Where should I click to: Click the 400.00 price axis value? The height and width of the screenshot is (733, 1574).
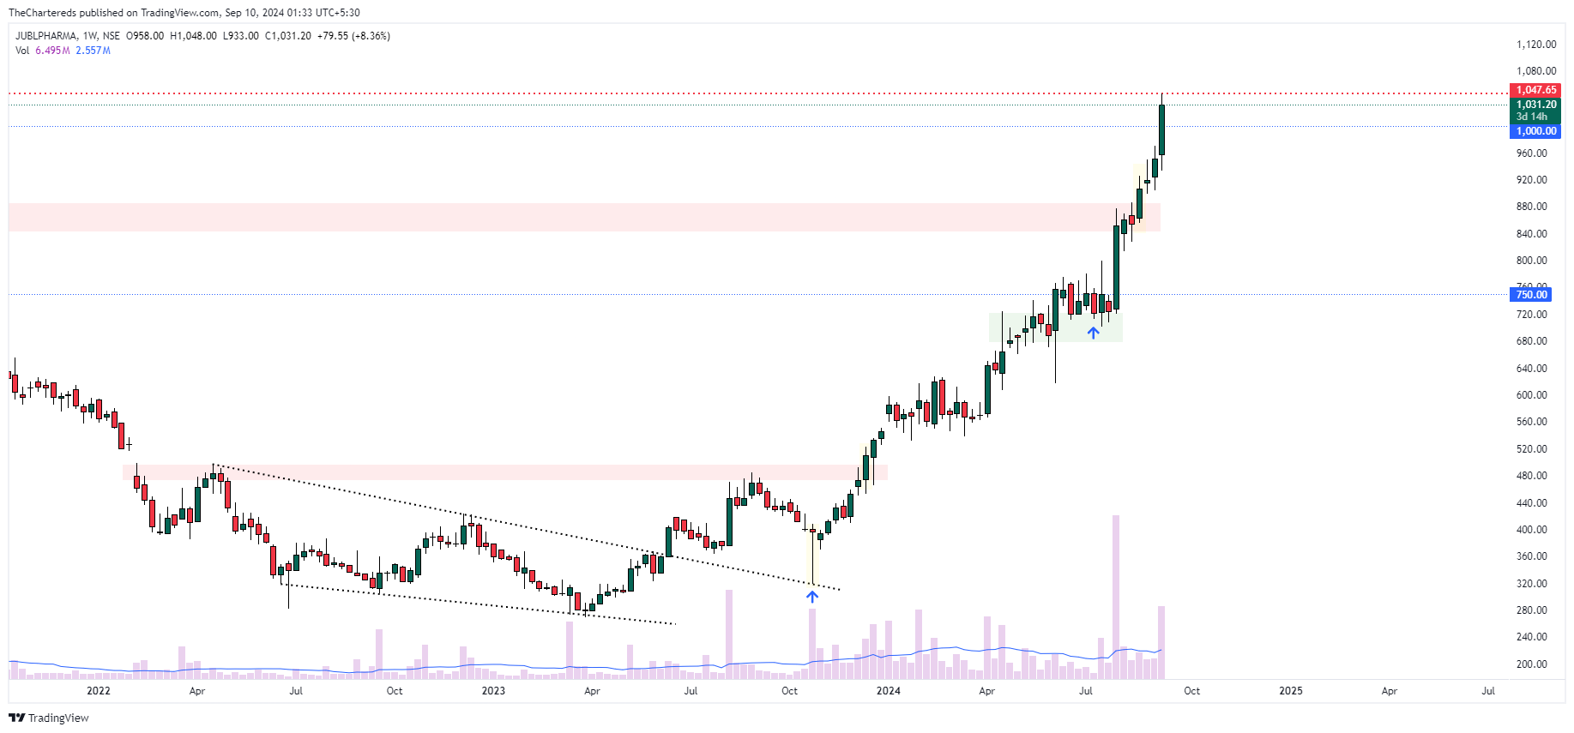click(1532, 530)
